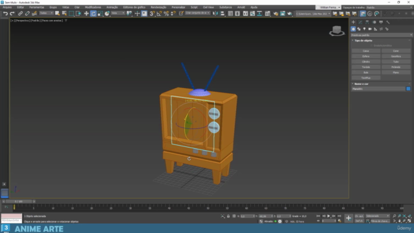The image size is (414, 233).
Task: Select the Geometry category sphere icon
Action: [353, 29]
